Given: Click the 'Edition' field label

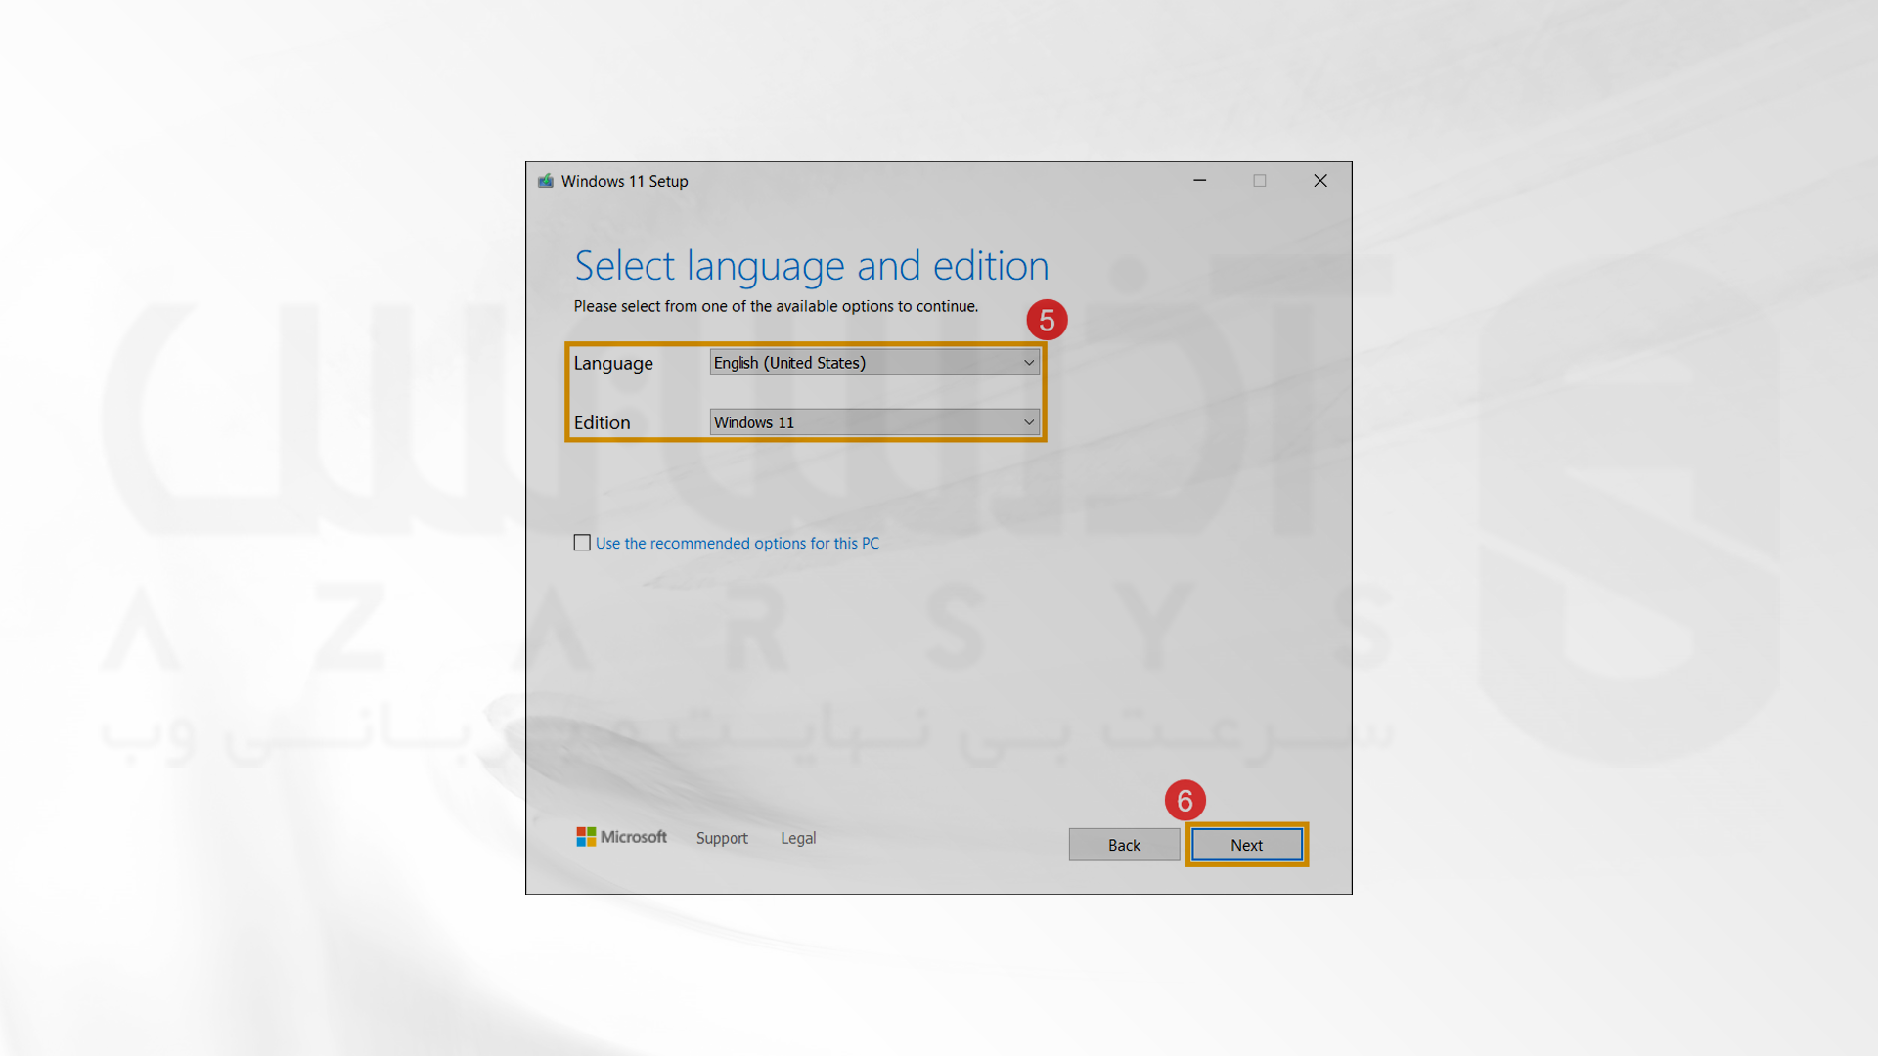Looking at the screenshot, I should 603,422.
